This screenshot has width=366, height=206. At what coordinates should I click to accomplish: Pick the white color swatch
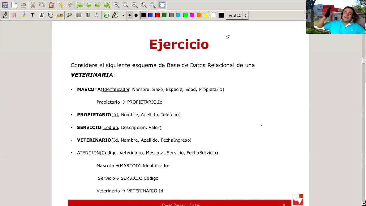coord(213,15)
